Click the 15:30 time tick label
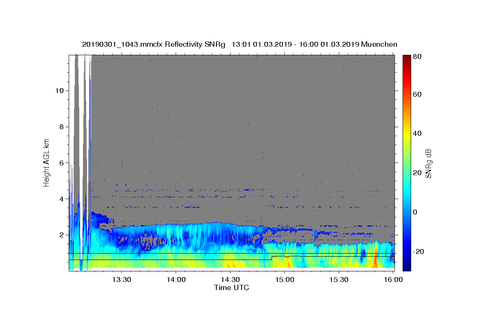The height and width of the screenshot is (325, 488). click(x=339, y=279)
